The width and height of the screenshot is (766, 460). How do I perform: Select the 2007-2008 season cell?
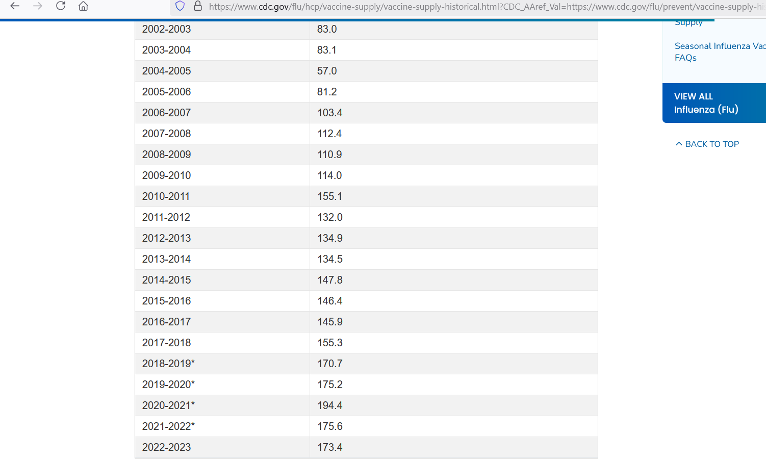tap(222, 134)
